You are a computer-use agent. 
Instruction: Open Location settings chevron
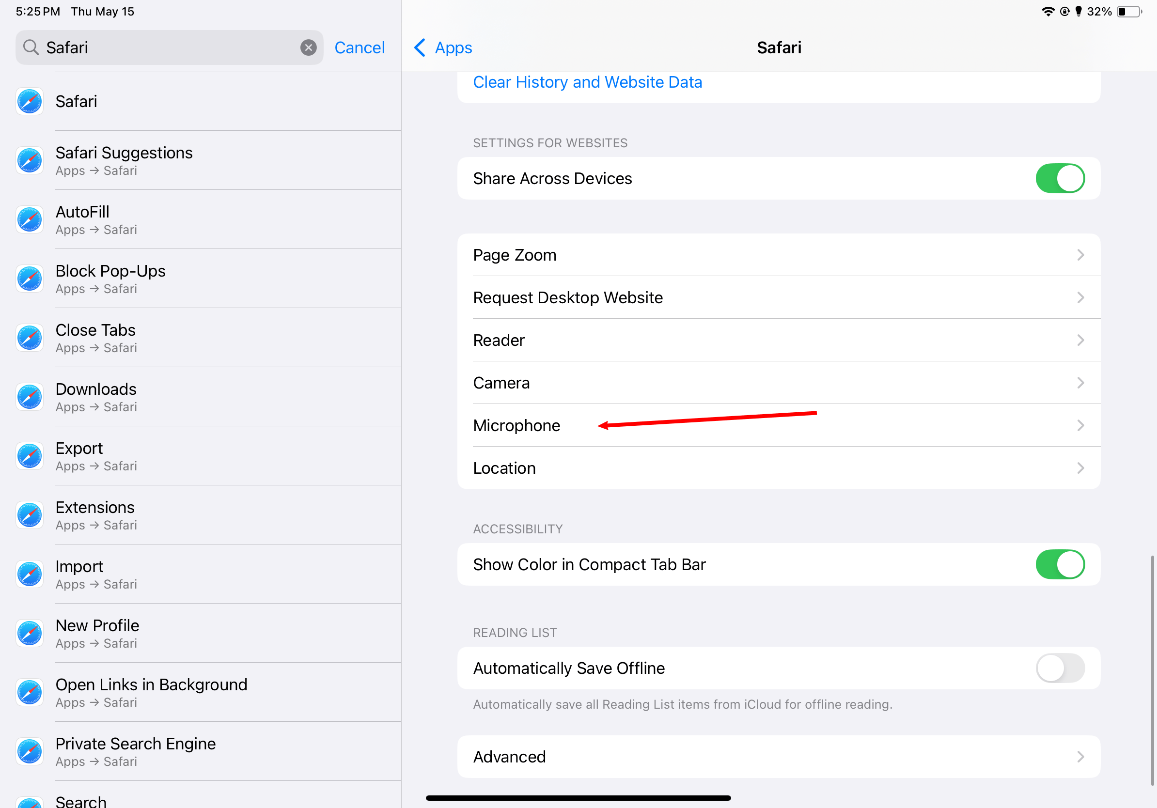click(1080, 468)
